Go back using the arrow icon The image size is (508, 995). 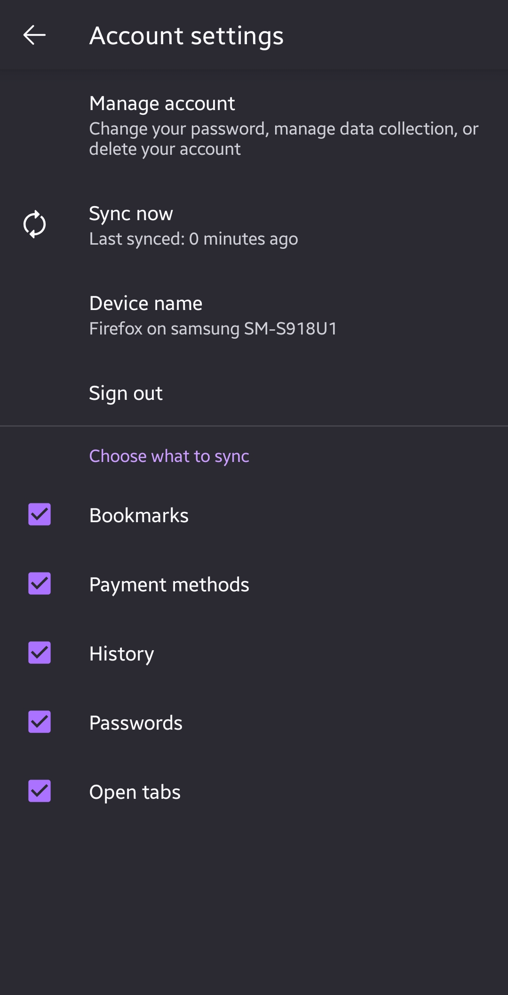(34, 35)
